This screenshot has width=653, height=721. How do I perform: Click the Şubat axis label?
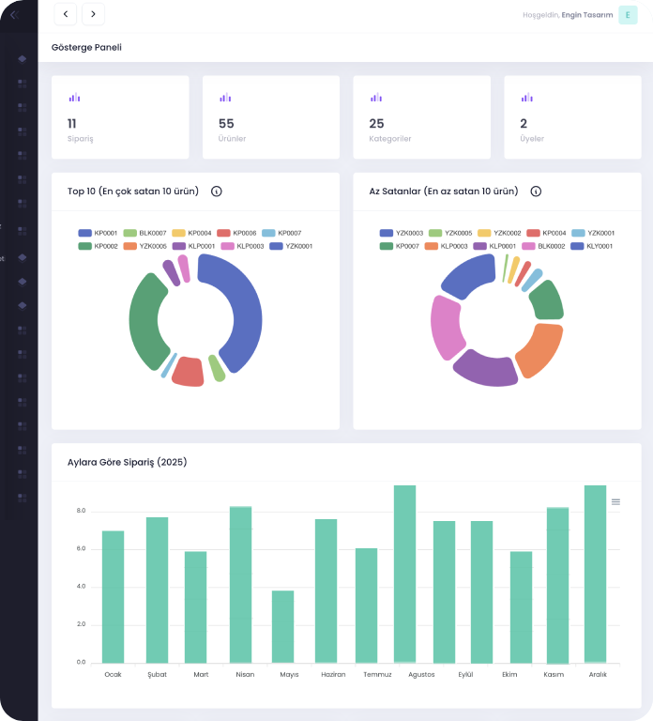(x=158, y=675)
